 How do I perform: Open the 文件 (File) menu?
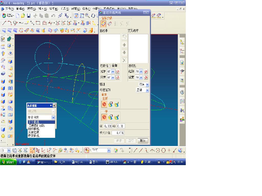(x=9, y=9)
